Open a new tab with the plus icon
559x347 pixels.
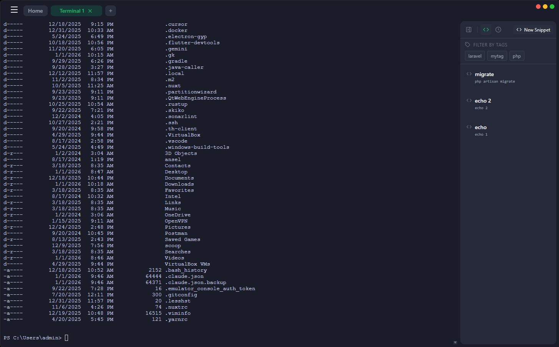(x=110, y=10)
